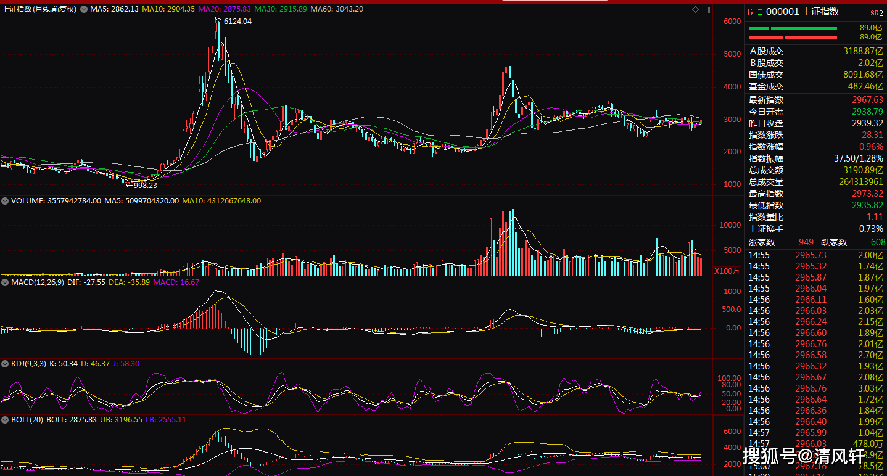This screenshot has width=887, height=476.
Task: Expand the VOLUME indicator dropdown arrow
Action: point(5,201)
